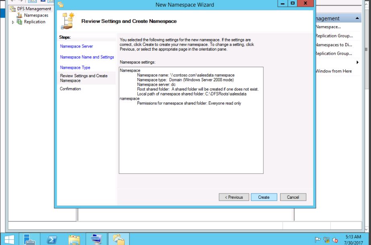
Task: Switch to DFS Management taskbar icon
Action: (119, 239)
